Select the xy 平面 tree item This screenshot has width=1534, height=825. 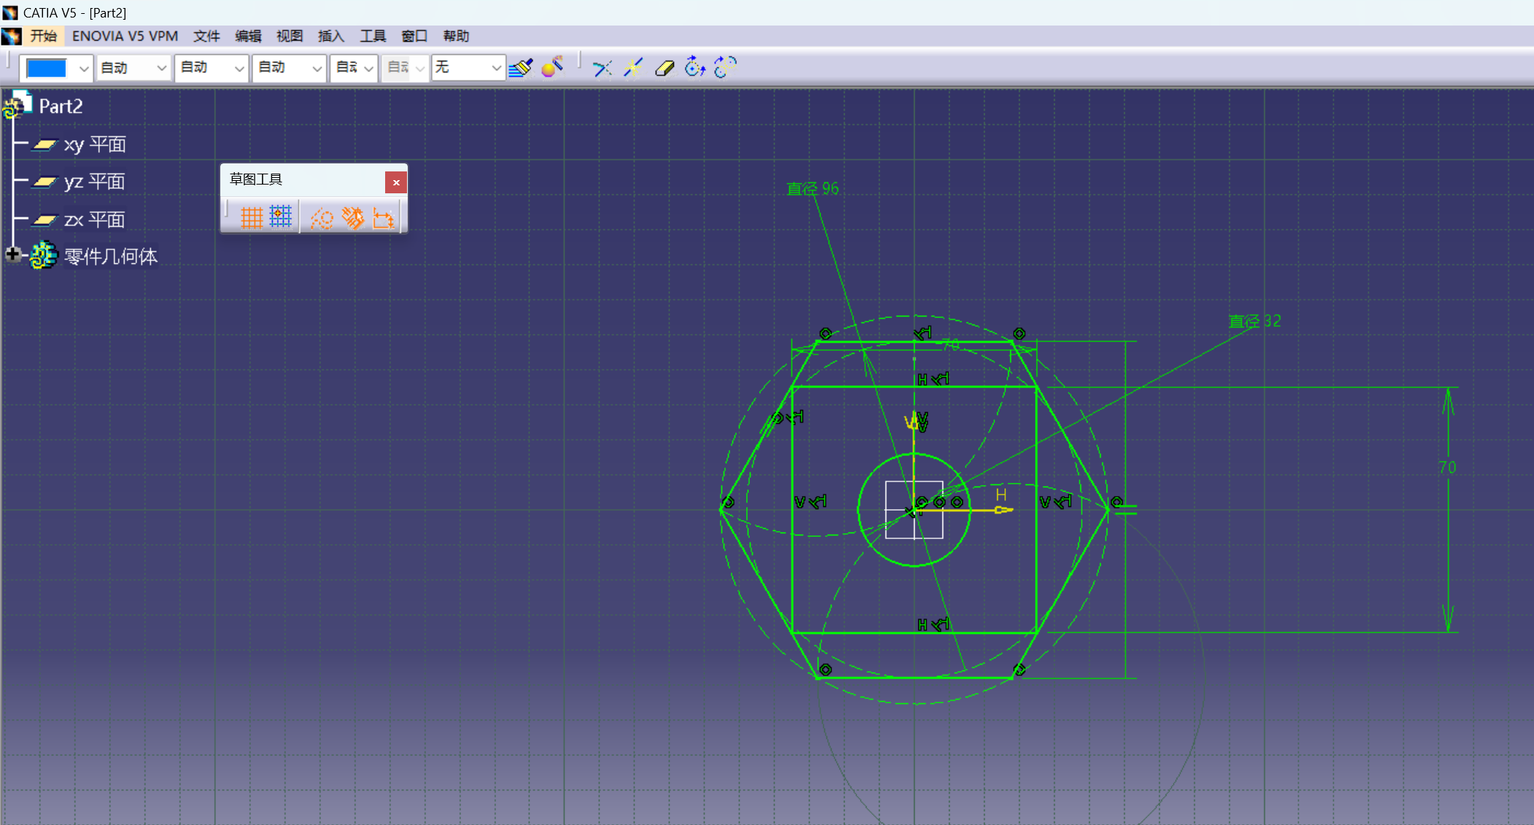(94, 144)
